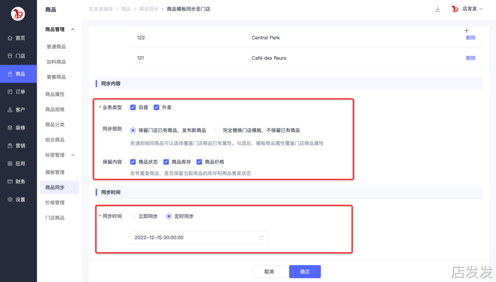Toggle the 自提 checkbox
This screenshot has height=282, width=496.
pos(133,107)
